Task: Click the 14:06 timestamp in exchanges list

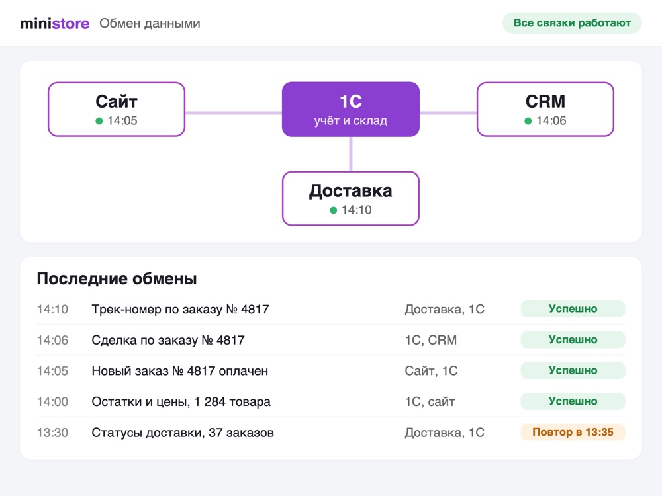Action: coord(52,340)
